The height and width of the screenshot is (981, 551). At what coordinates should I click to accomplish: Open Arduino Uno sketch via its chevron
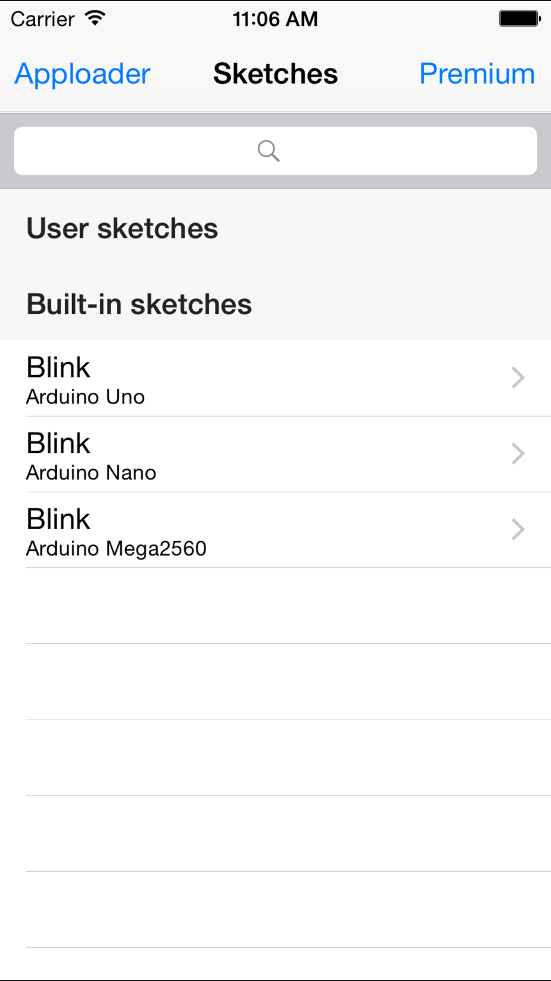tap(518, 378)
